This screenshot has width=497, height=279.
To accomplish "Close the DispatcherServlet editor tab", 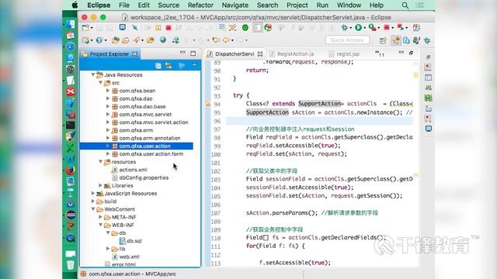I will pyautogui.click(x=260, y=54).
